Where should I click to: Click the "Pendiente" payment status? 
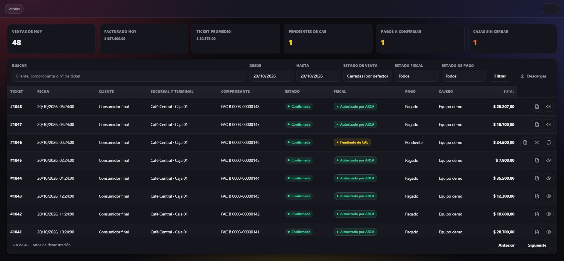coord(414,142)
